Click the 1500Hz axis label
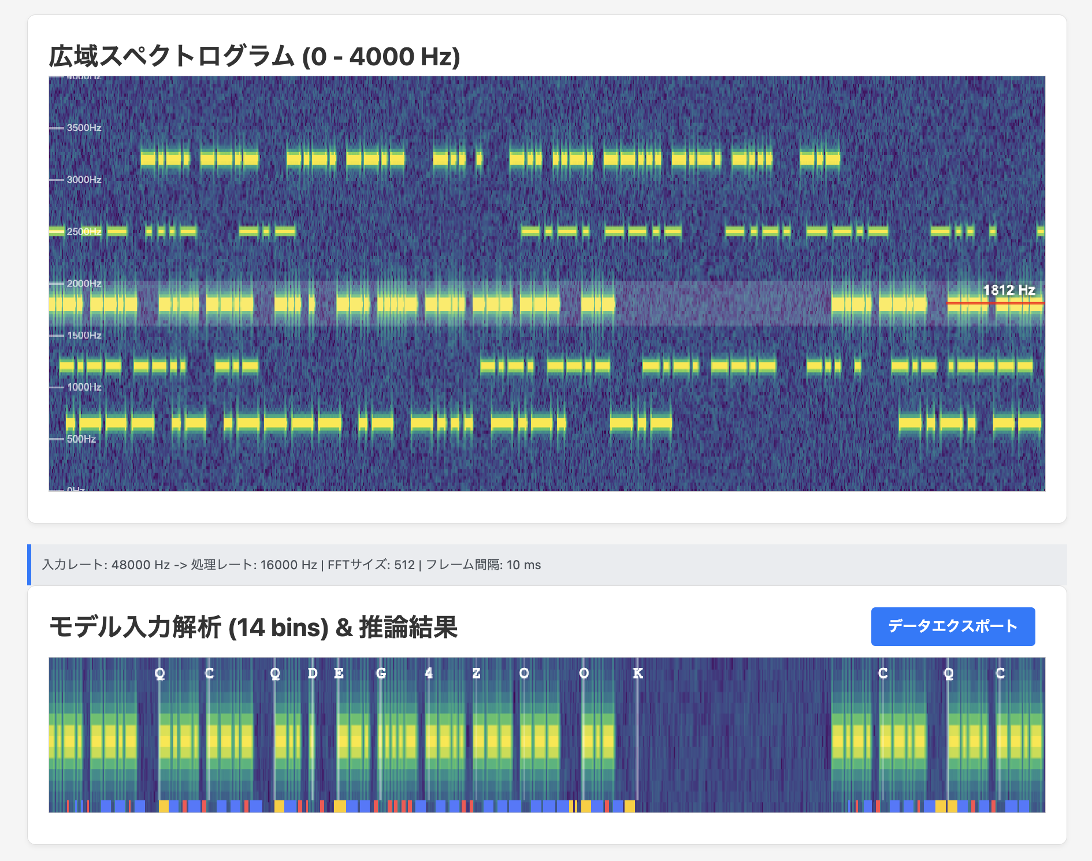Screen dimensions: 1092x861 (x=84, y=335)
